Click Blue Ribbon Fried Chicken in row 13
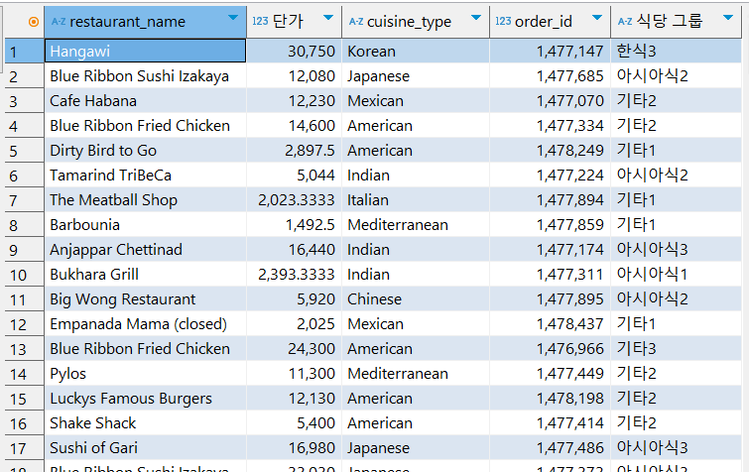749x472 pixels. coord(145,349)
